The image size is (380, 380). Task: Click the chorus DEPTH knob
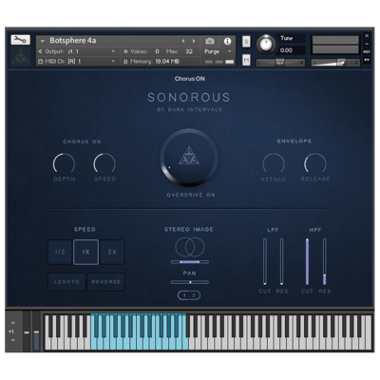tap(64, 163)
